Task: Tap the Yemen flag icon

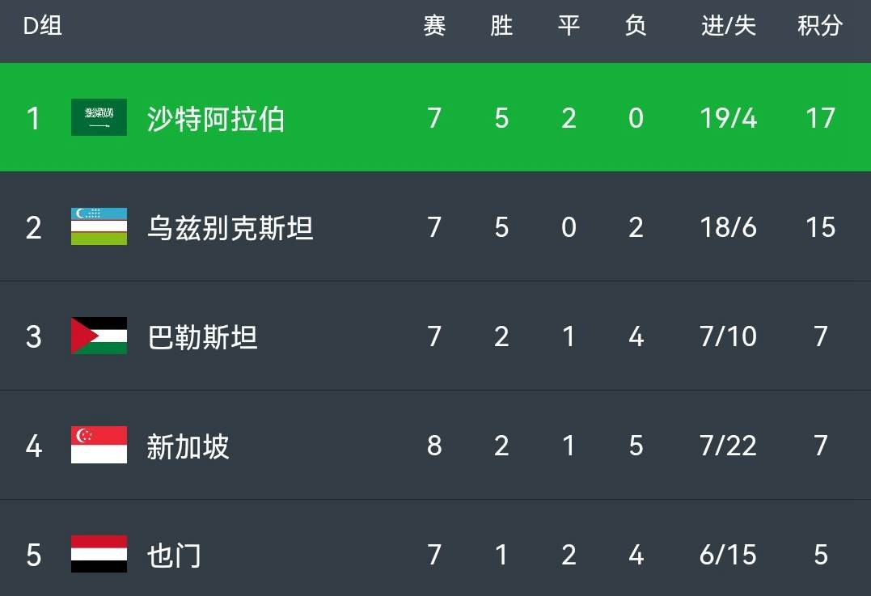Action: pos(99,554)
